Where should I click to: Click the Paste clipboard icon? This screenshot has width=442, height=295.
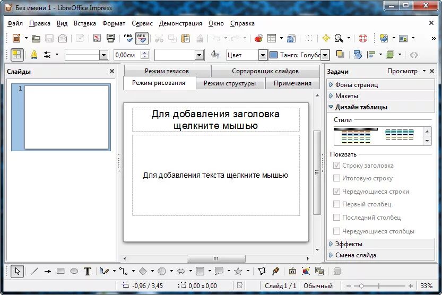tap(186, 38)
